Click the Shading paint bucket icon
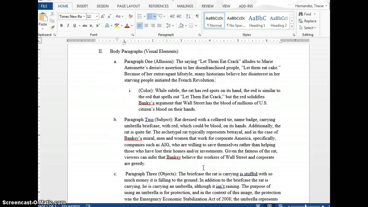This screenshot has height=207, width=368. tap(181, 26)
